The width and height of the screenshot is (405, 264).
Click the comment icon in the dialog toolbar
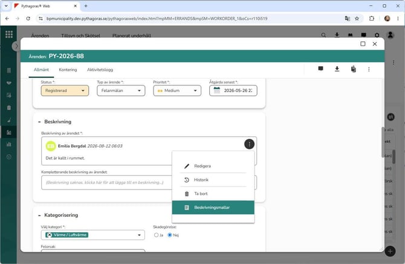click(x=320, y=69)
